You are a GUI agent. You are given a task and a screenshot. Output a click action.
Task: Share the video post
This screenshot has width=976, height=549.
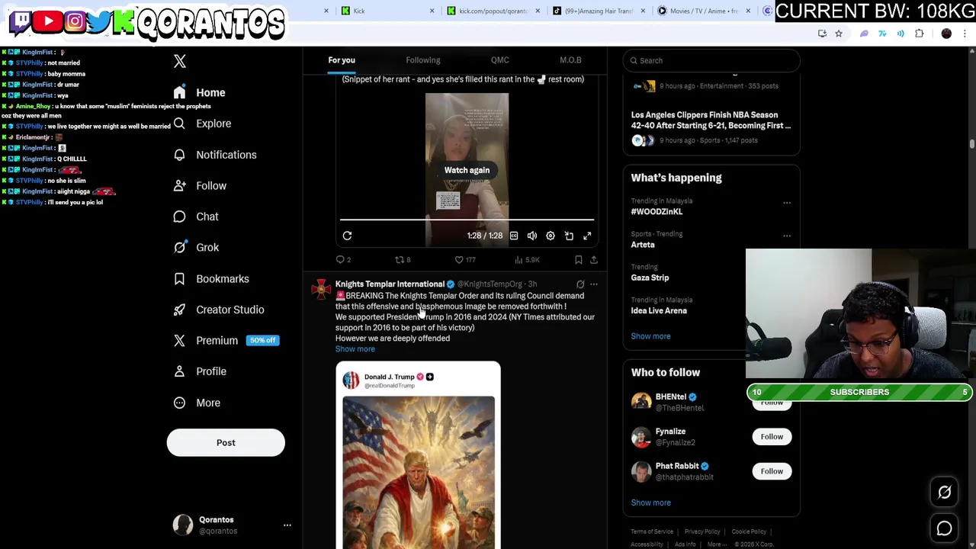594,260
